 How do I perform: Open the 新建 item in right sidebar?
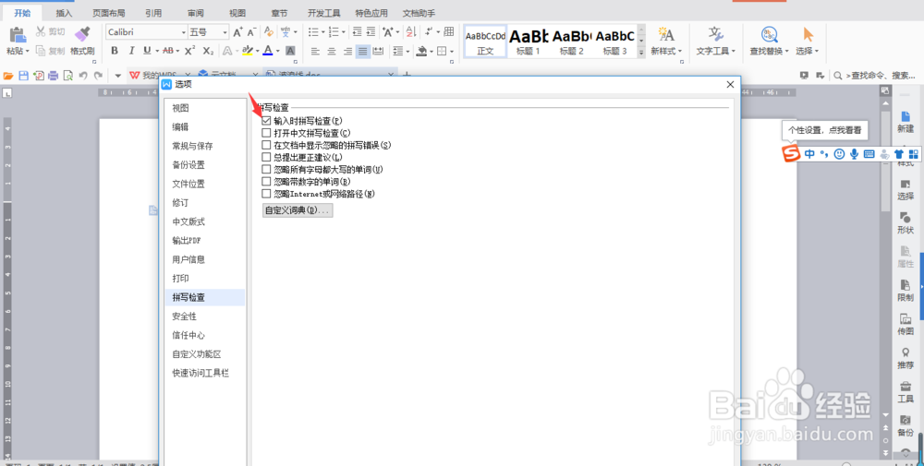pyautogui.click(x=906, y=122)
